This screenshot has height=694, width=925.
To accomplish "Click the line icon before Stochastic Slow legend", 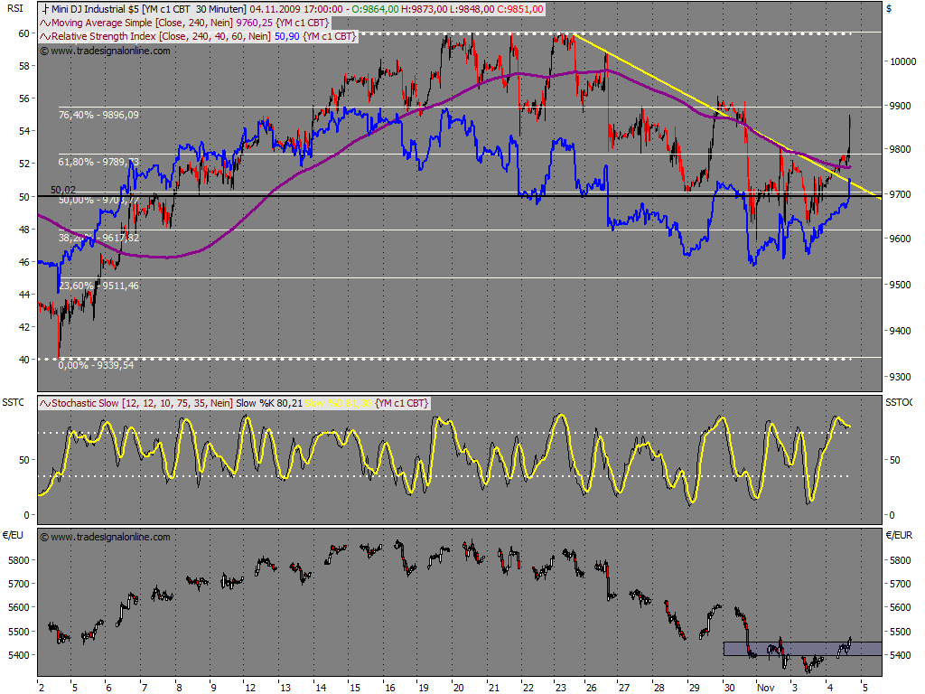I will 45,404.
